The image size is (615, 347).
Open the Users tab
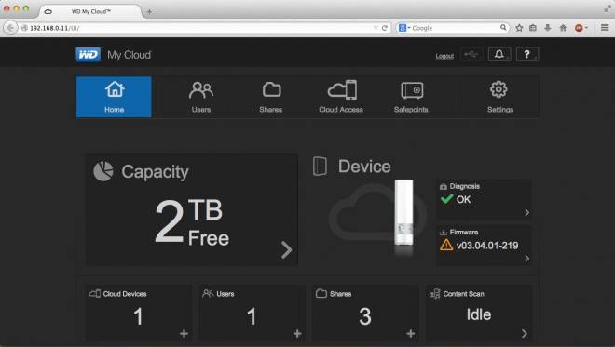click(201, 97)
